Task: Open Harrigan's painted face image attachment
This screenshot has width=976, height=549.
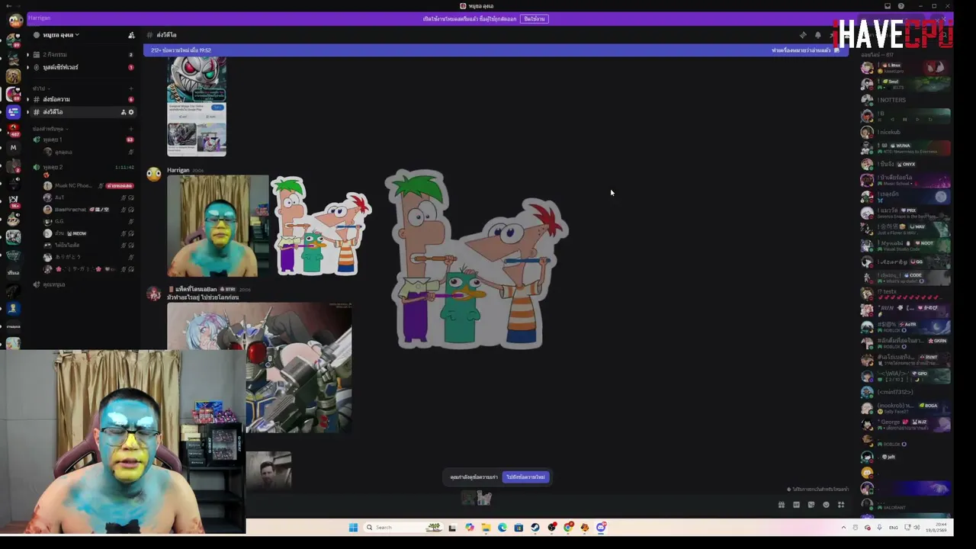Action: (x=218, y=226)
